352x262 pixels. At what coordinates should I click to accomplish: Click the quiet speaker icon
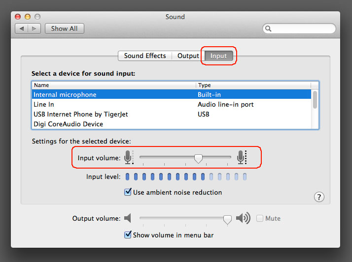click(128, 218)
